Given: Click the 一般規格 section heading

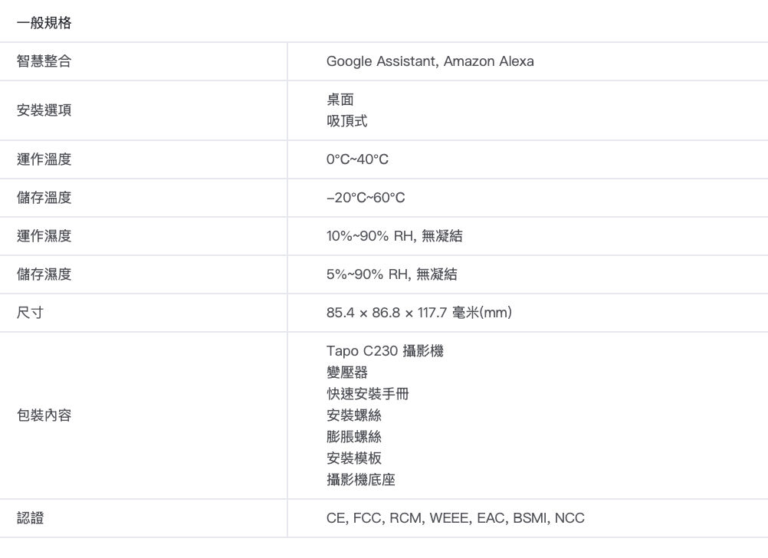Looking at the screenshot, I should coord(44,23).
